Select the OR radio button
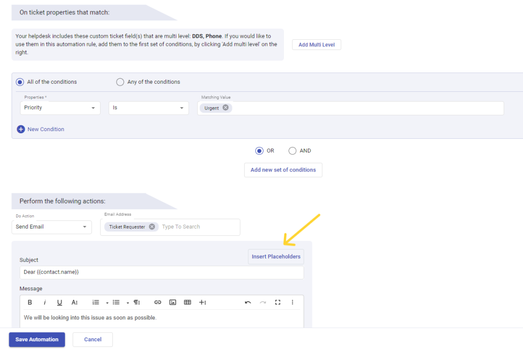The height and width of the screenshot is (349, 523). pyautogui.click(x=259, y=151)
